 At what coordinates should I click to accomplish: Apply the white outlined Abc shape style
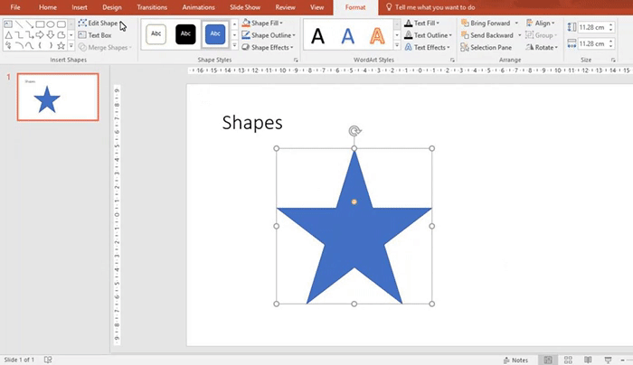point(156,34)
